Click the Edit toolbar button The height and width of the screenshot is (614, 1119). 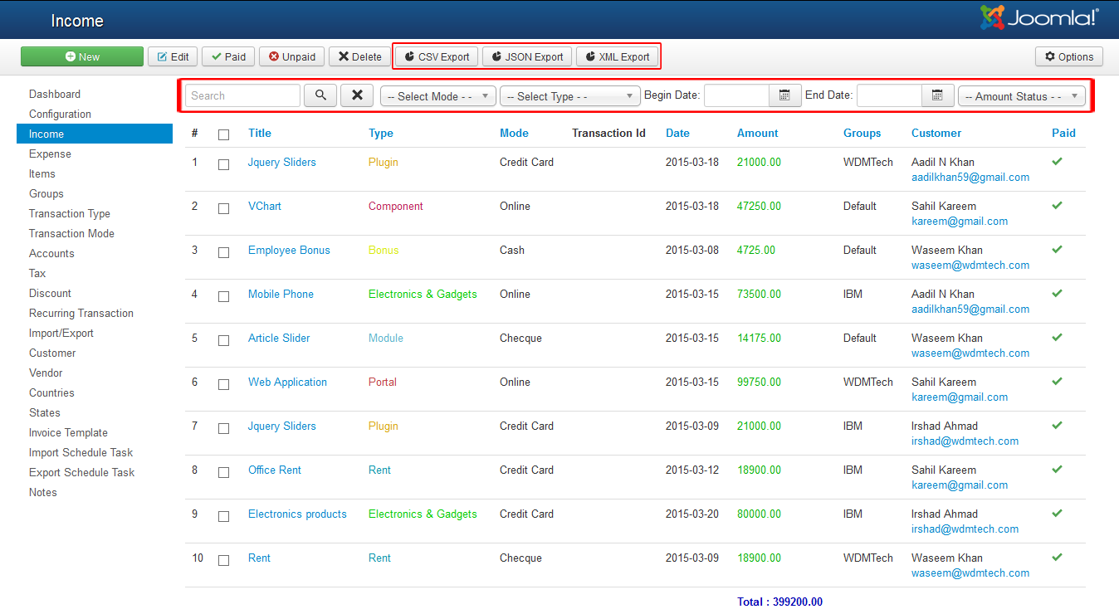pyautogui.click(x=173, y=56)
